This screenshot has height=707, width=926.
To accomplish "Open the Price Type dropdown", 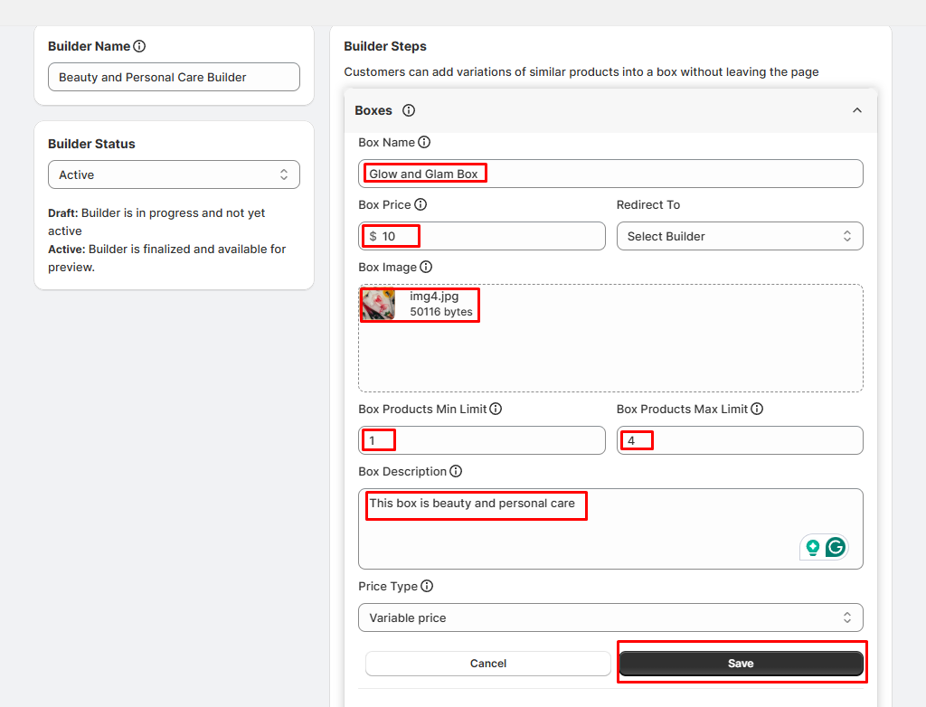I will tap(610, 617).
